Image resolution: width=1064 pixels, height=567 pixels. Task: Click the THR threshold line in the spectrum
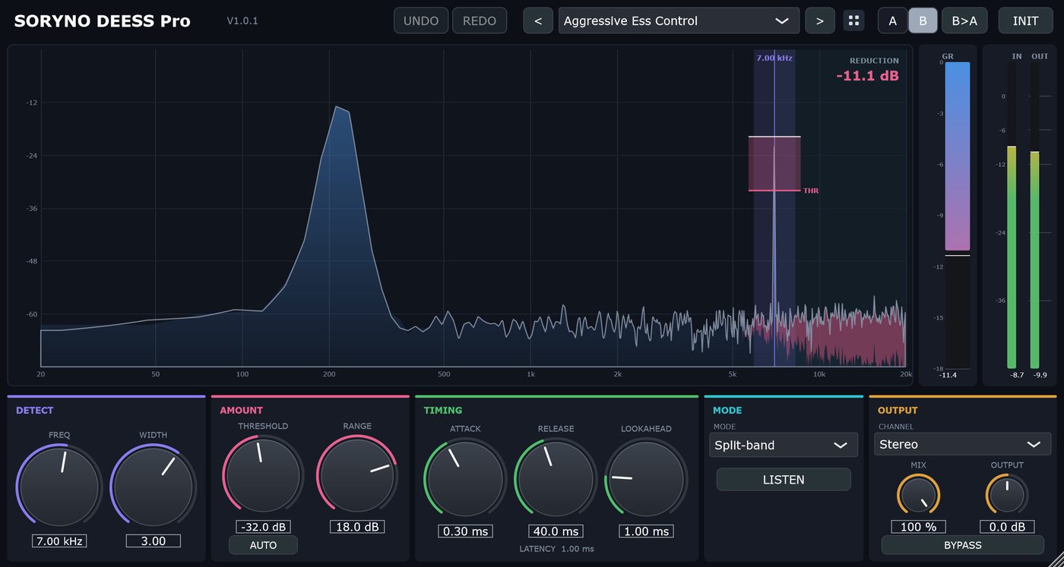pos(774,191)
